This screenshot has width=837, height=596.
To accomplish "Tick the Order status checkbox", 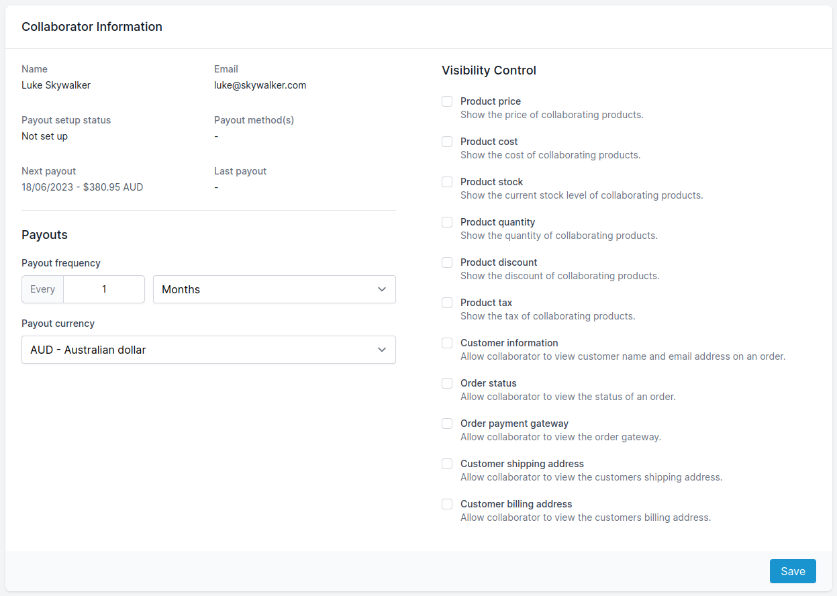I will 447,383.
